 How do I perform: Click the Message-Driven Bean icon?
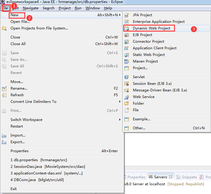coord(127,90)
